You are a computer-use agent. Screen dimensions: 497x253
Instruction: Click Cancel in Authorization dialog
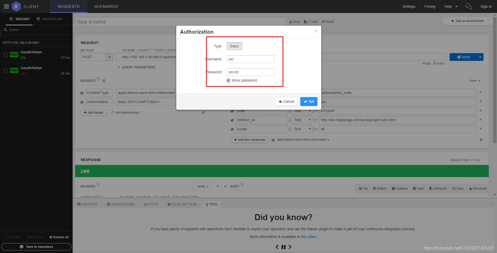287,102
